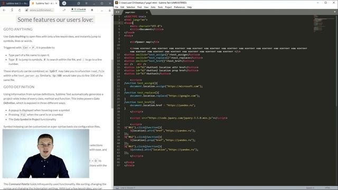Image resolution: width=338 pixels, height=190 pixels.
Task: Click the 'tp@rf' code example in browser
Action: (53, 71)
